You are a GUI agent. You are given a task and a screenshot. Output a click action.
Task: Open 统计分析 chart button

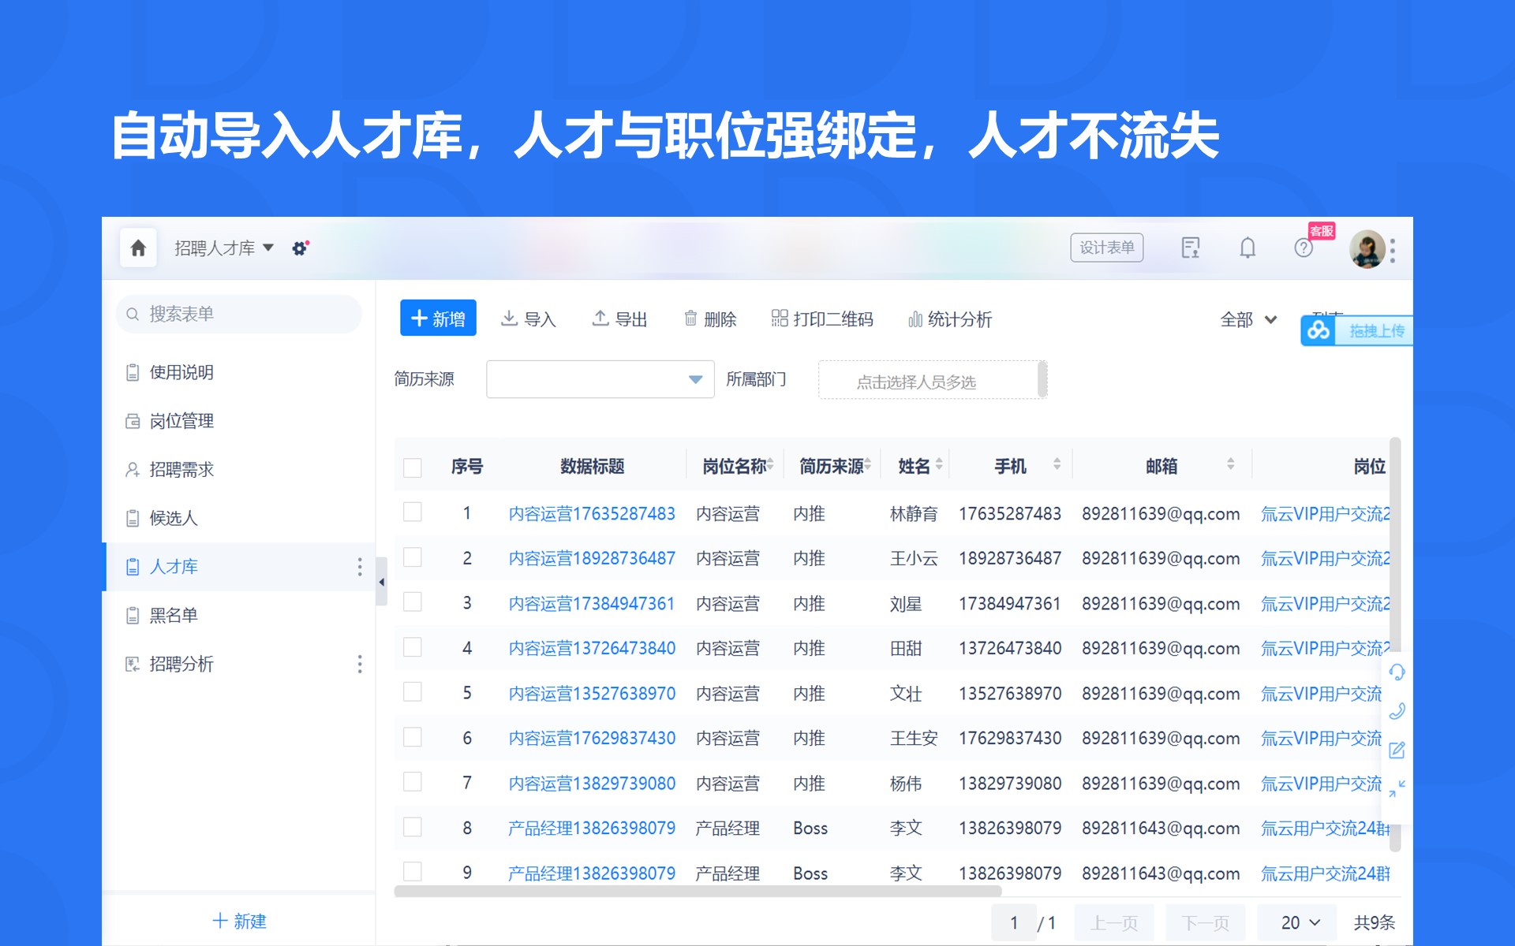pyautogui.click(x=950, y=318)
